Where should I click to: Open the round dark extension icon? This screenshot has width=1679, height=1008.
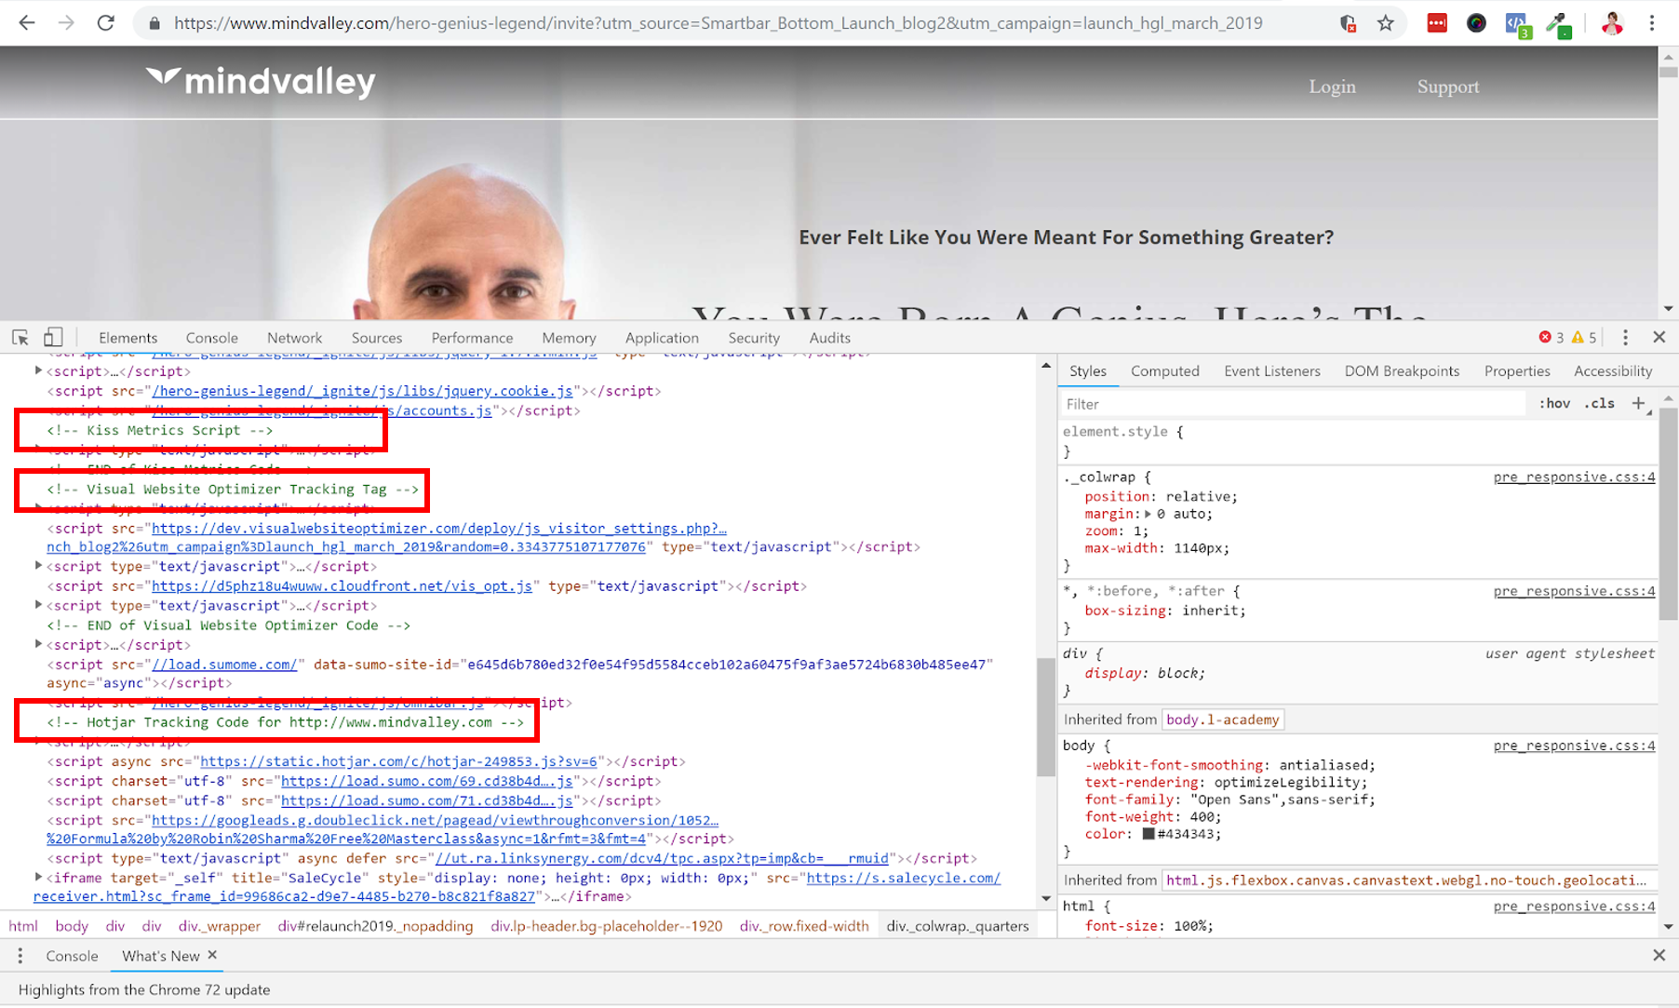point(1476,23)
